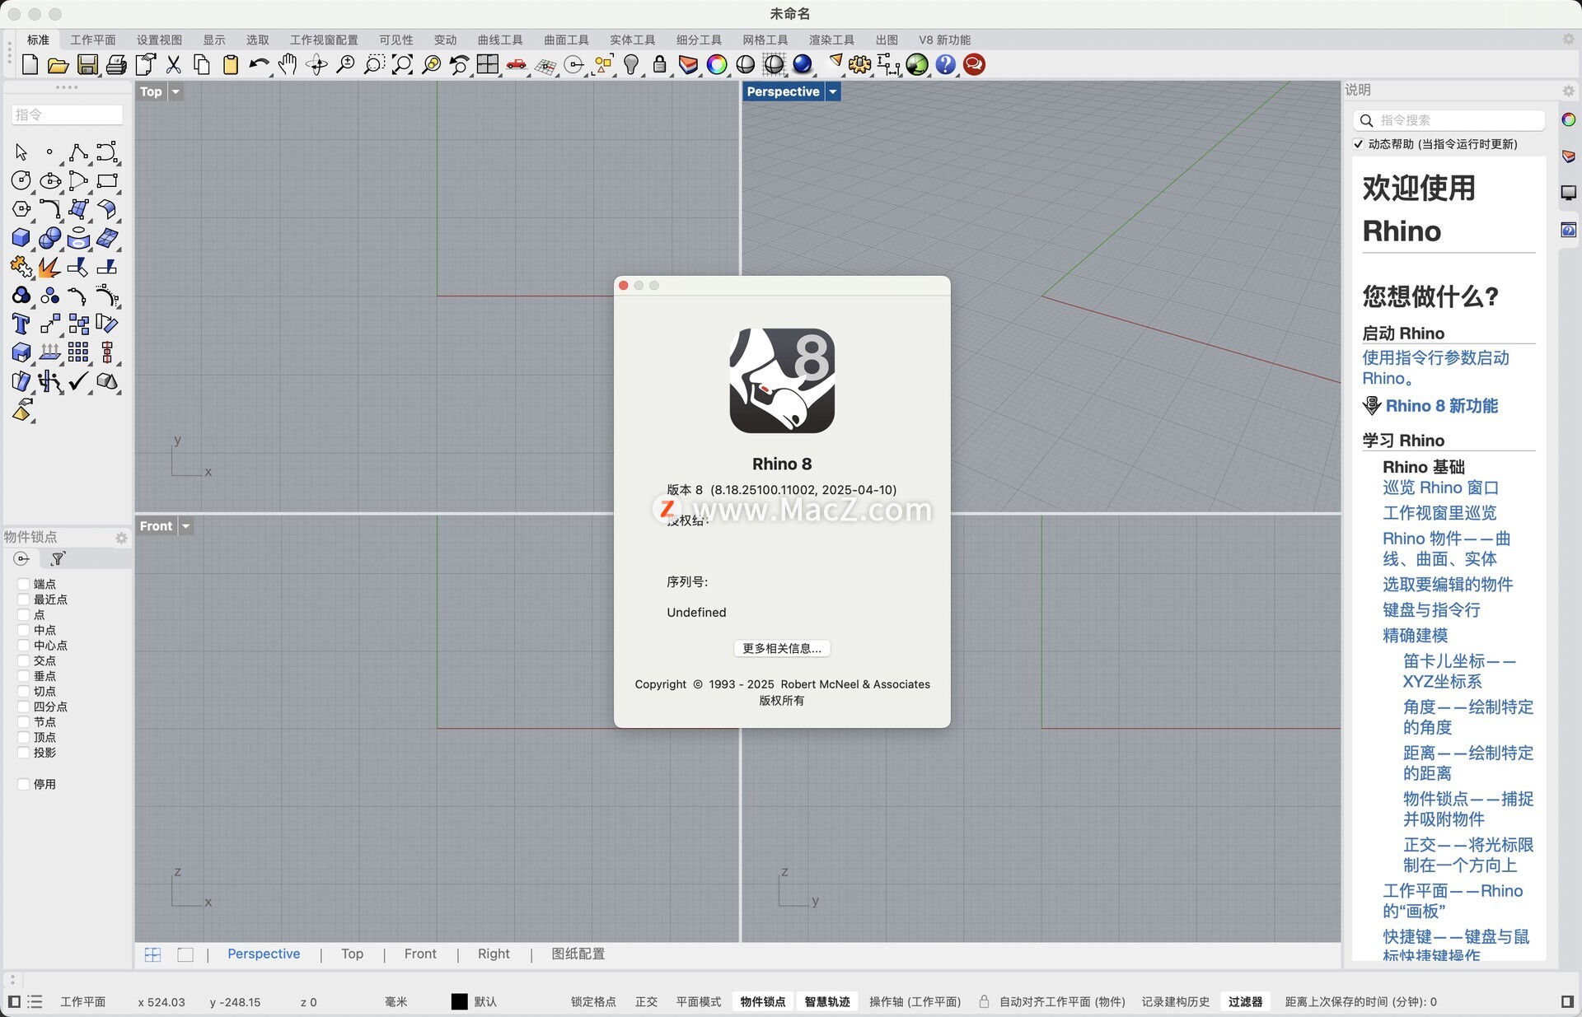Check the 停用 checkbox
Image resolution: width=1582 pixels, height=1017 pixels.
pos(24,784)
